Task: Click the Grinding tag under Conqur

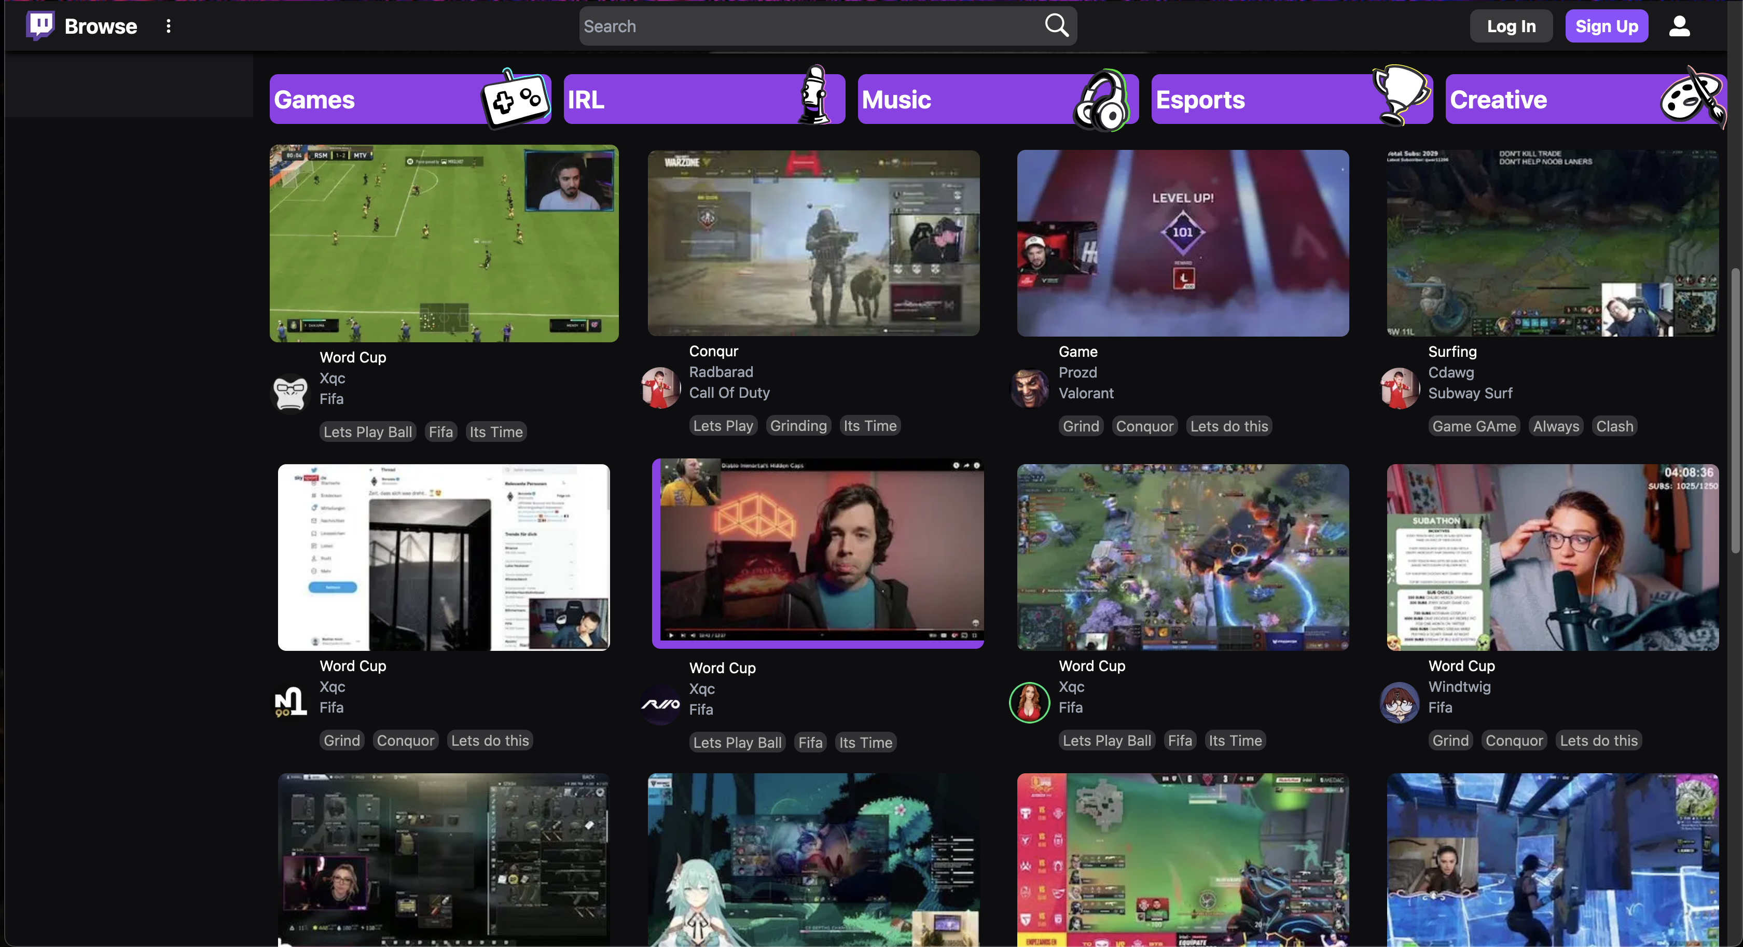Action: 798,425
